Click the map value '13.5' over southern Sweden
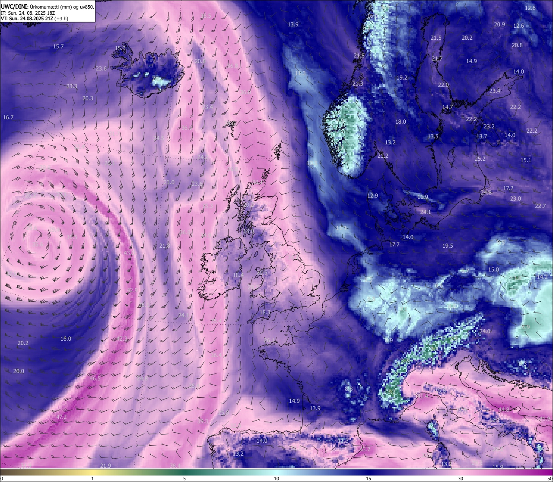 click(433, 136)
